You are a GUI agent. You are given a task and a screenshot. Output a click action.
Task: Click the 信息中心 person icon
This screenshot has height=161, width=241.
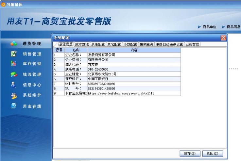tap(13, 85)
